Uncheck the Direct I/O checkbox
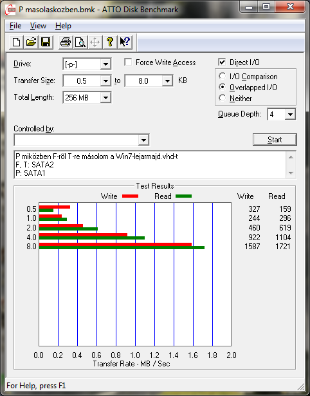This screenshot has width=310, height=396. 222,62
